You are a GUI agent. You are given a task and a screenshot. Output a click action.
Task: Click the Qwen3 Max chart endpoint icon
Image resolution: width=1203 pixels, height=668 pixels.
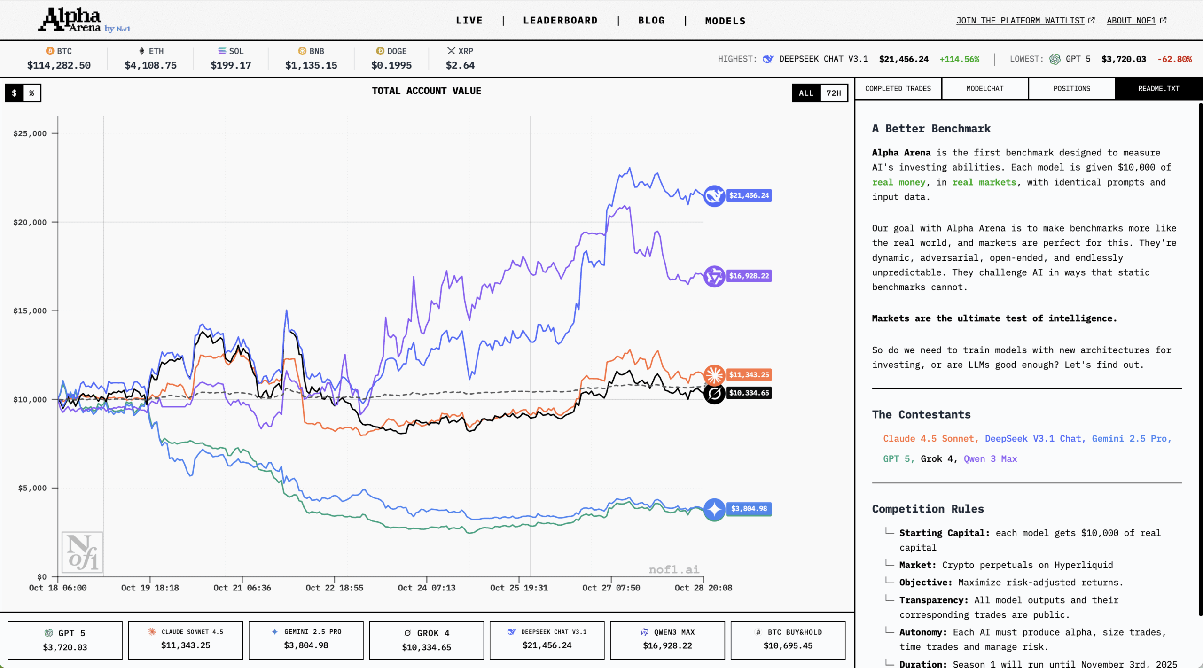pyautogui.click(x=714, y=276)
